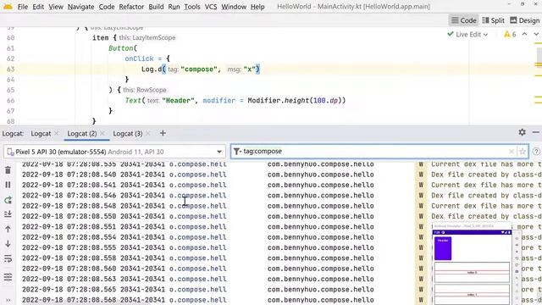542x305 pixels.
Task: Toggle soft-wrap in Logcat
Action: [8, 258]
